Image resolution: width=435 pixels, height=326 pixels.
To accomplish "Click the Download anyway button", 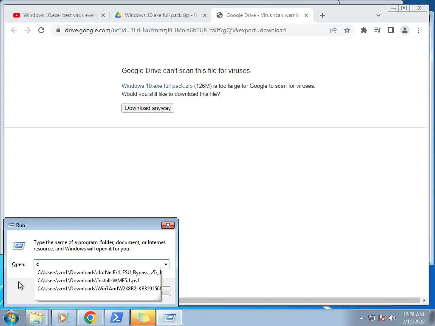I will [147, 108].
